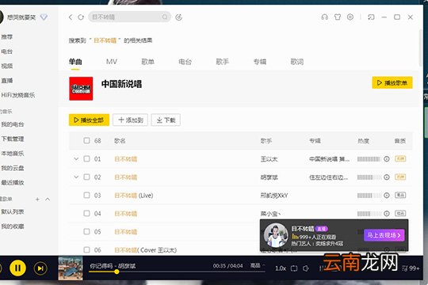Image resolution: width=428 pixels, height=285 pixels.
Task: Open 我的云盘 in the sidebar
Action: [13, 168]
